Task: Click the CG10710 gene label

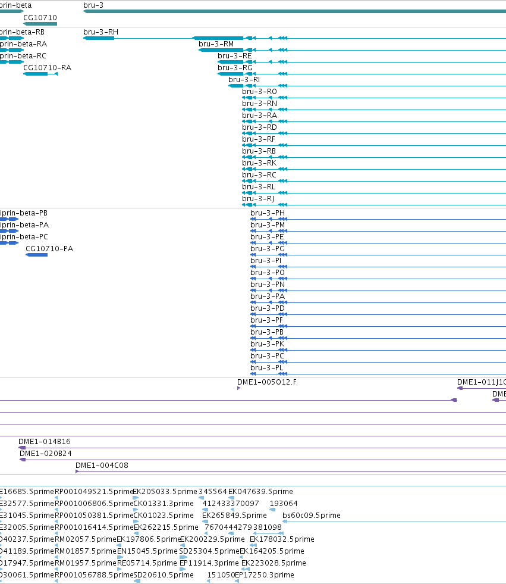Action: [x=40, y=17]
